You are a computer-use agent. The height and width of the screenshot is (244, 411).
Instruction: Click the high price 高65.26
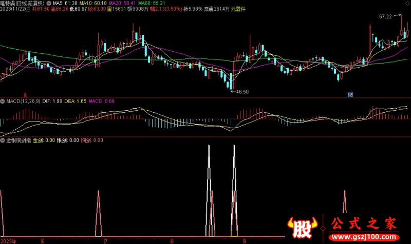pyautogui.click(x=60, y=9)
